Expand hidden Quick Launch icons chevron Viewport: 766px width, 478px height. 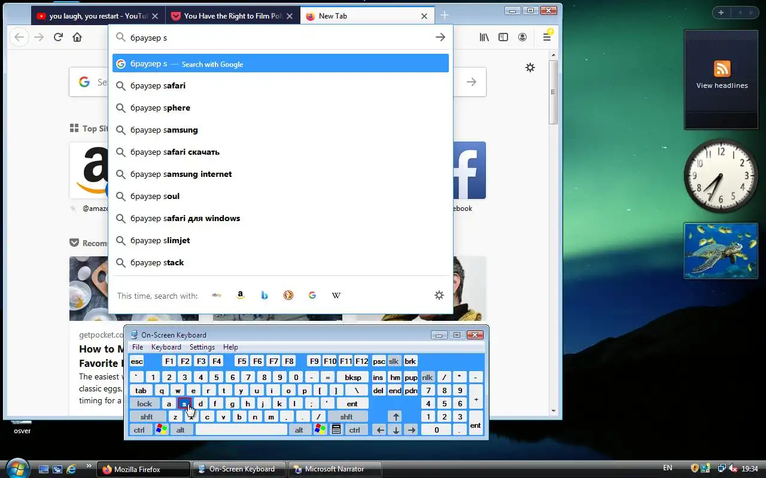point(89,466)
